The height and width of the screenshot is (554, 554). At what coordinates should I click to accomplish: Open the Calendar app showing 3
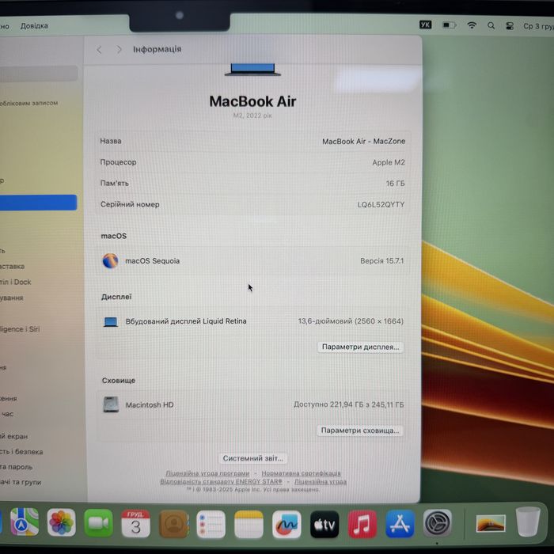136,524
